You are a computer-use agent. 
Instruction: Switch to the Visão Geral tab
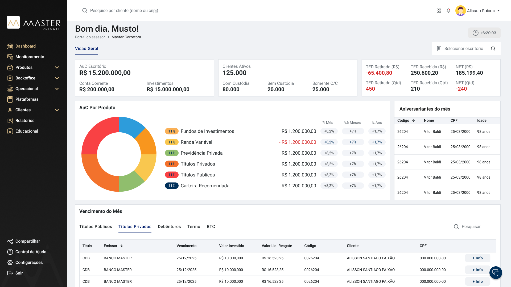pyautogui.click(x=86, y=49)
